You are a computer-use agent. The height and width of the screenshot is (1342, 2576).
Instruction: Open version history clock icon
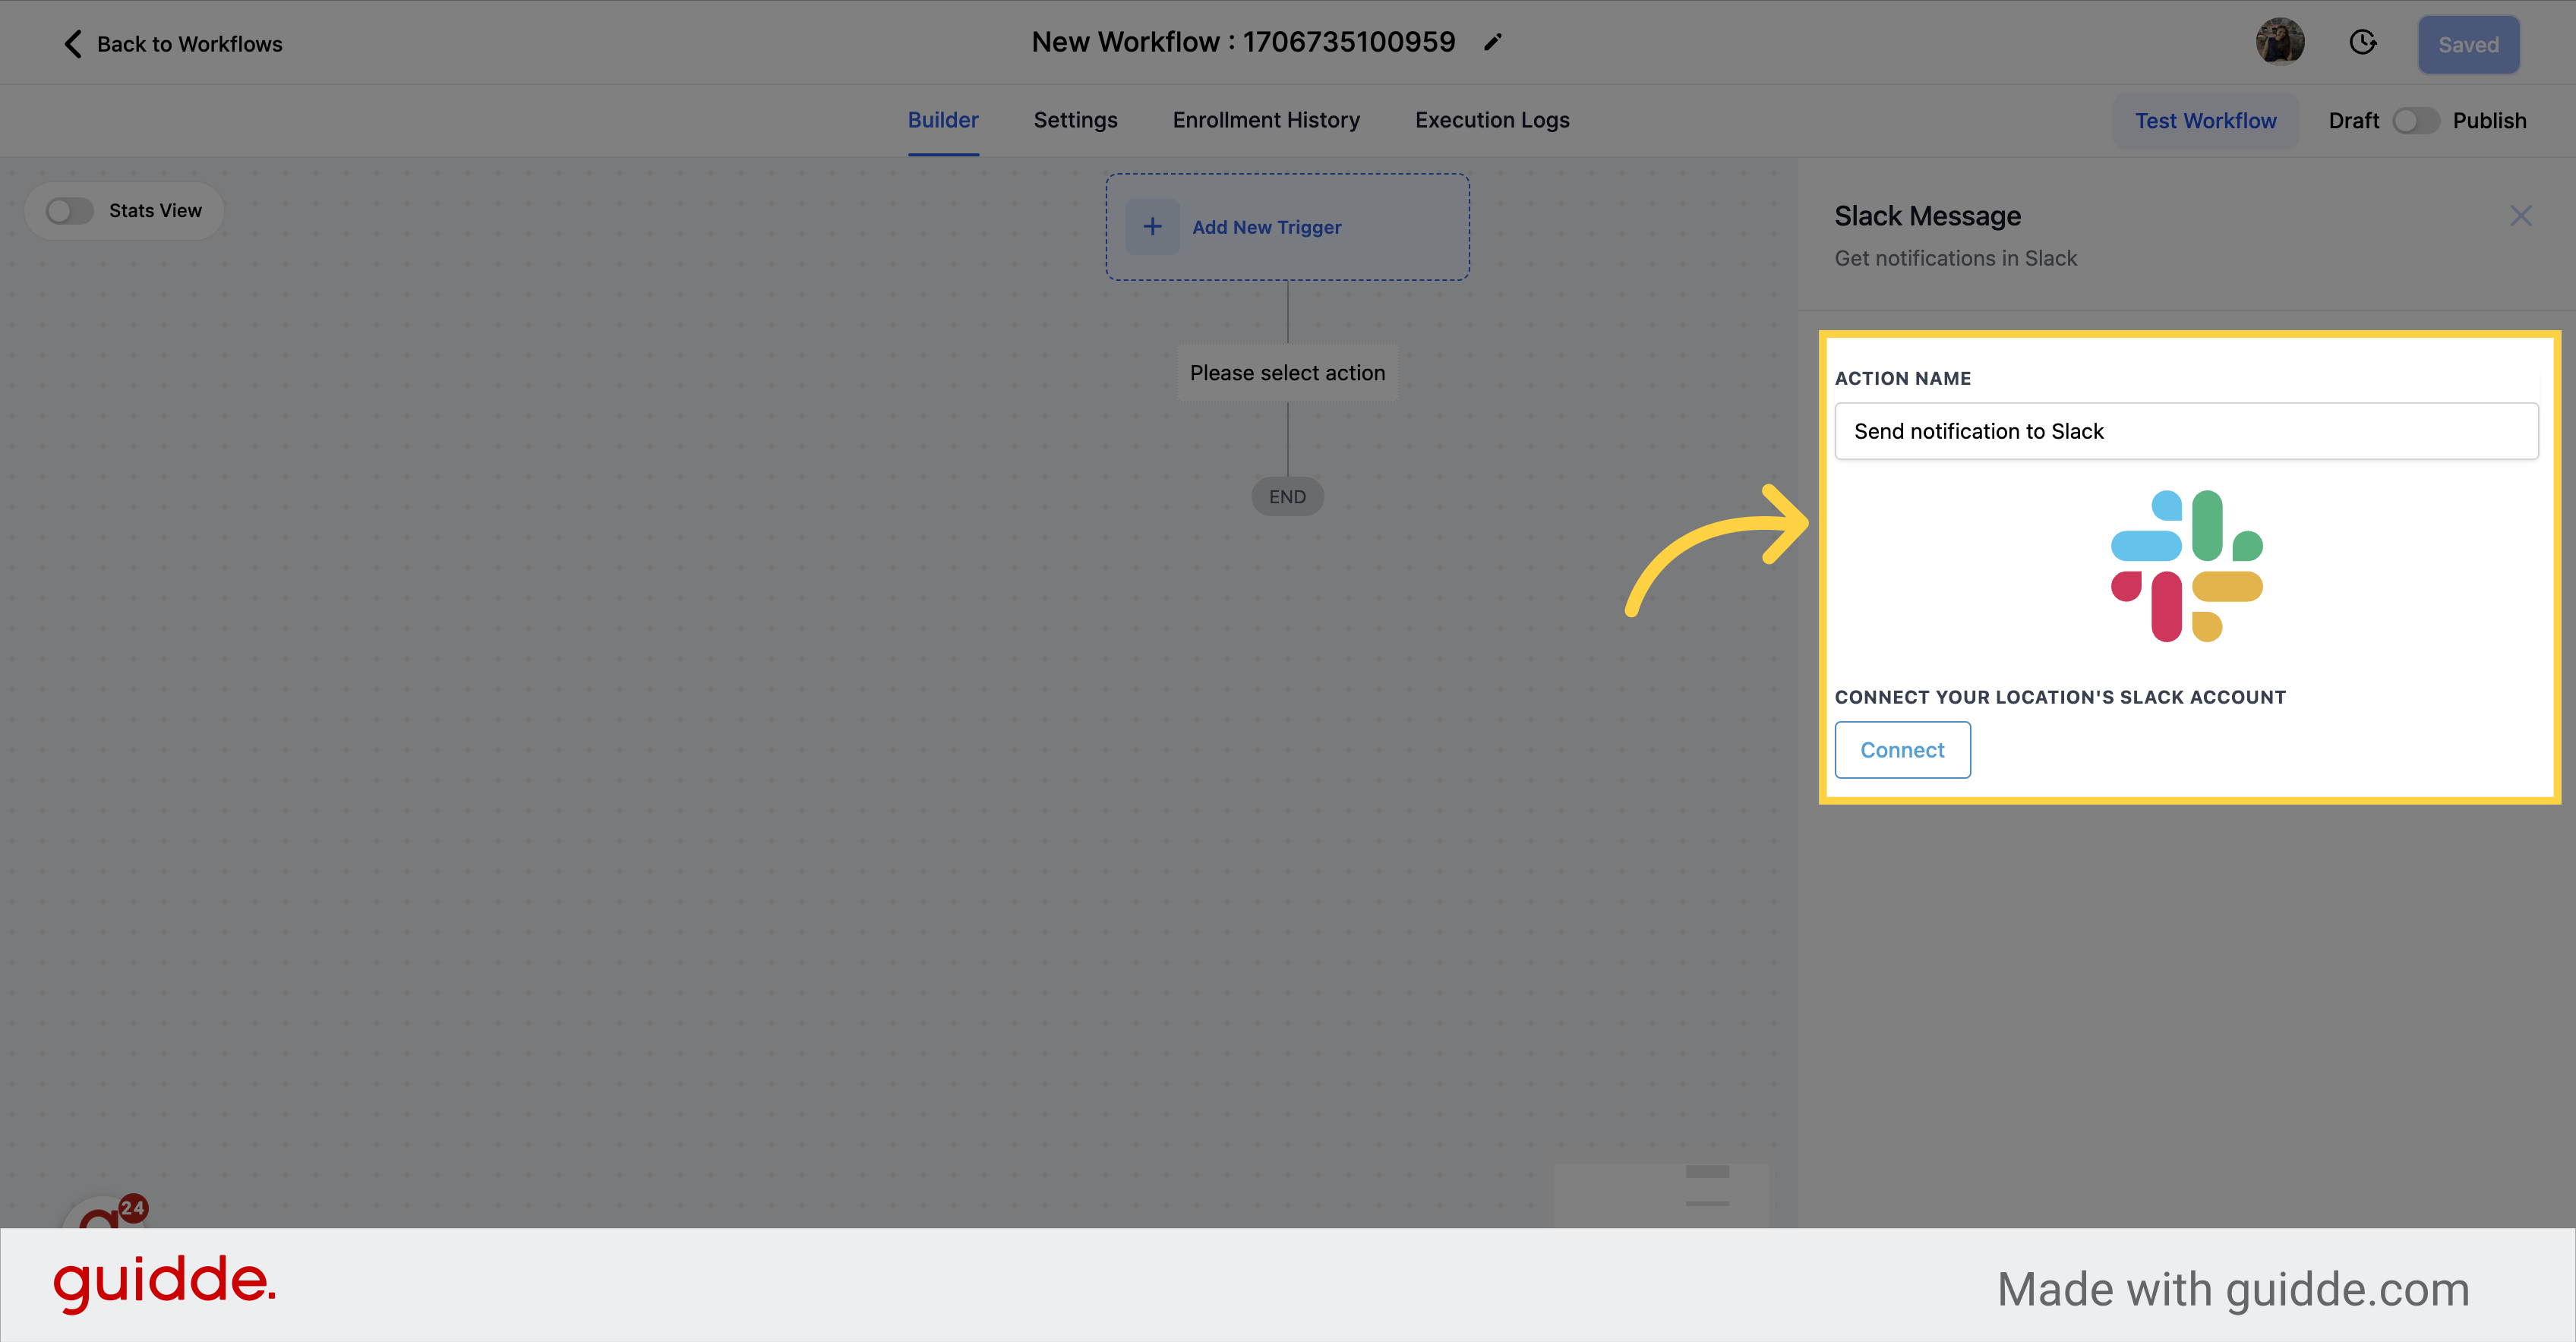coord(2363,42)
